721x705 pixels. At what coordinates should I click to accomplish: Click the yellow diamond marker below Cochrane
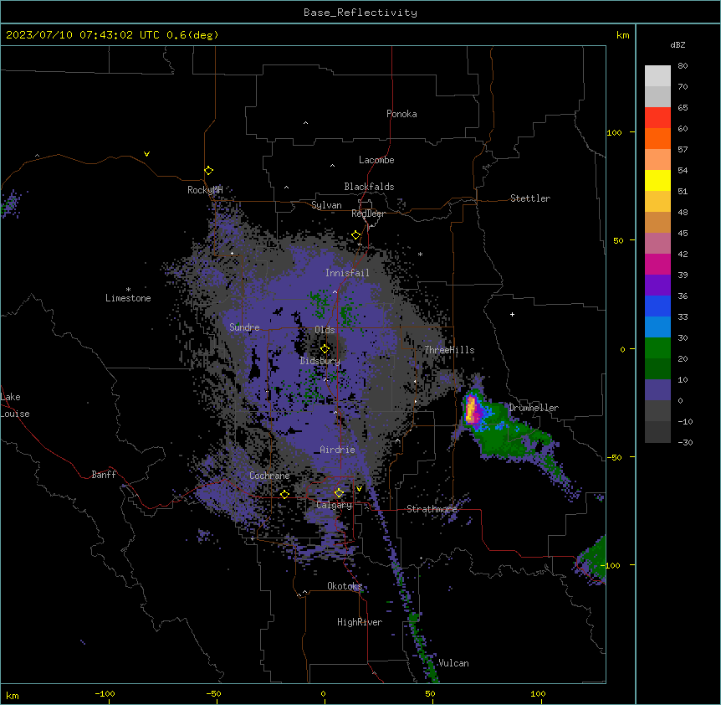[x=284, y=494]
